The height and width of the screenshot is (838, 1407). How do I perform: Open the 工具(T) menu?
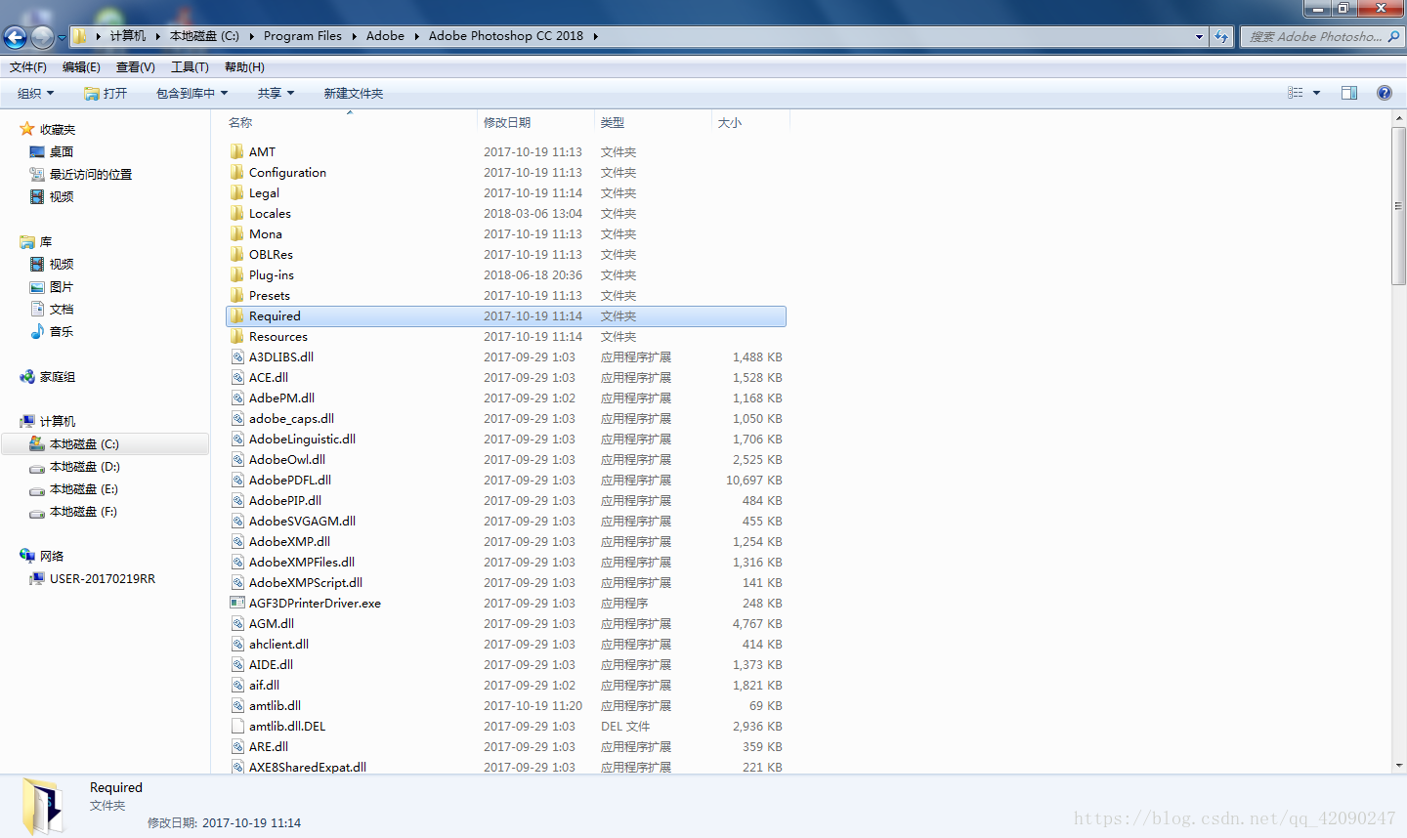190,66
